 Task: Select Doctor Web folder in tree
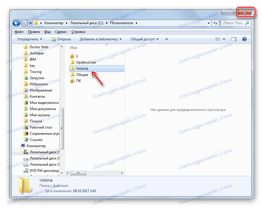pyautogui.click(x=39, y=47)
